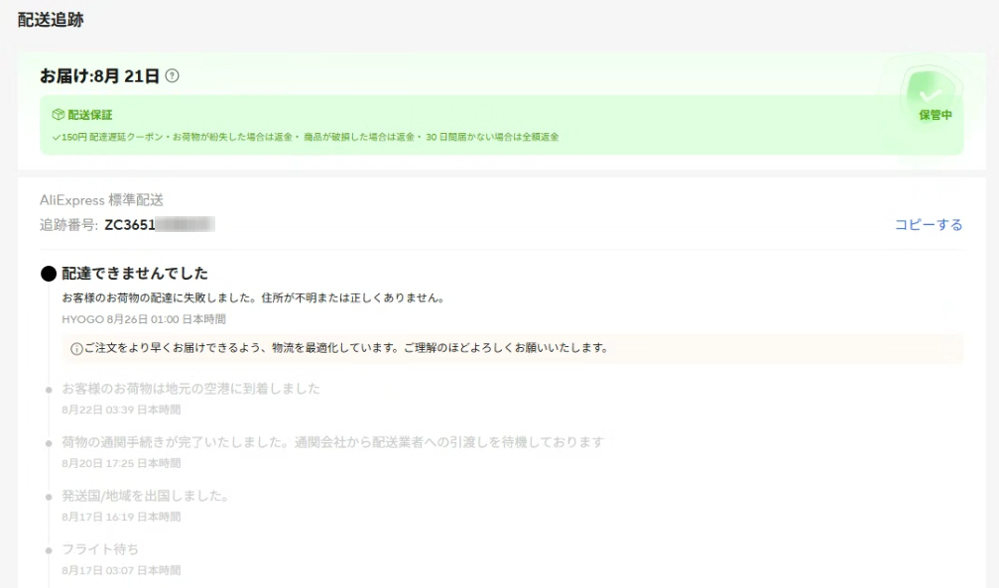
Task: Click the AliExpress 標準配送 carrier name
Action: pos(101,200)
